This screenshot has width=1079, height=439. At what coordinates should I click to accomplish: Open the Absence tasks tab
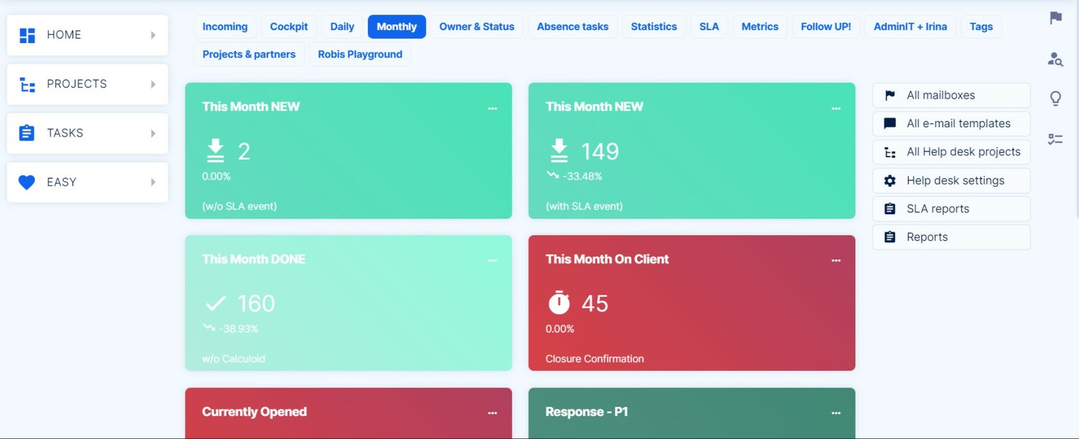(x=573, y=27)
